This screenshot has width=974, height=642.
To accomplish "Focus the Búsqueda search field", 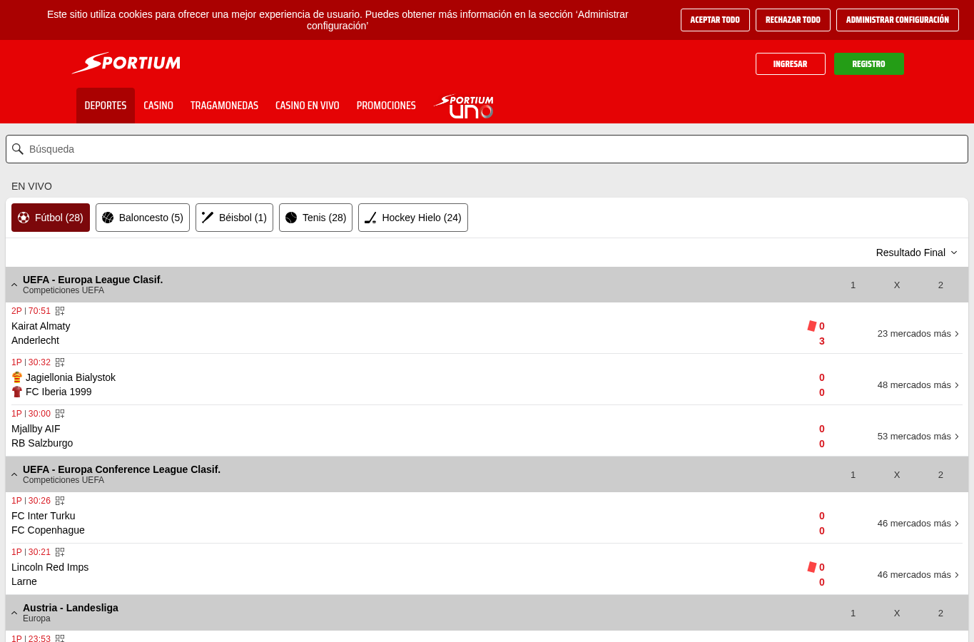I will tap(487, 149).
